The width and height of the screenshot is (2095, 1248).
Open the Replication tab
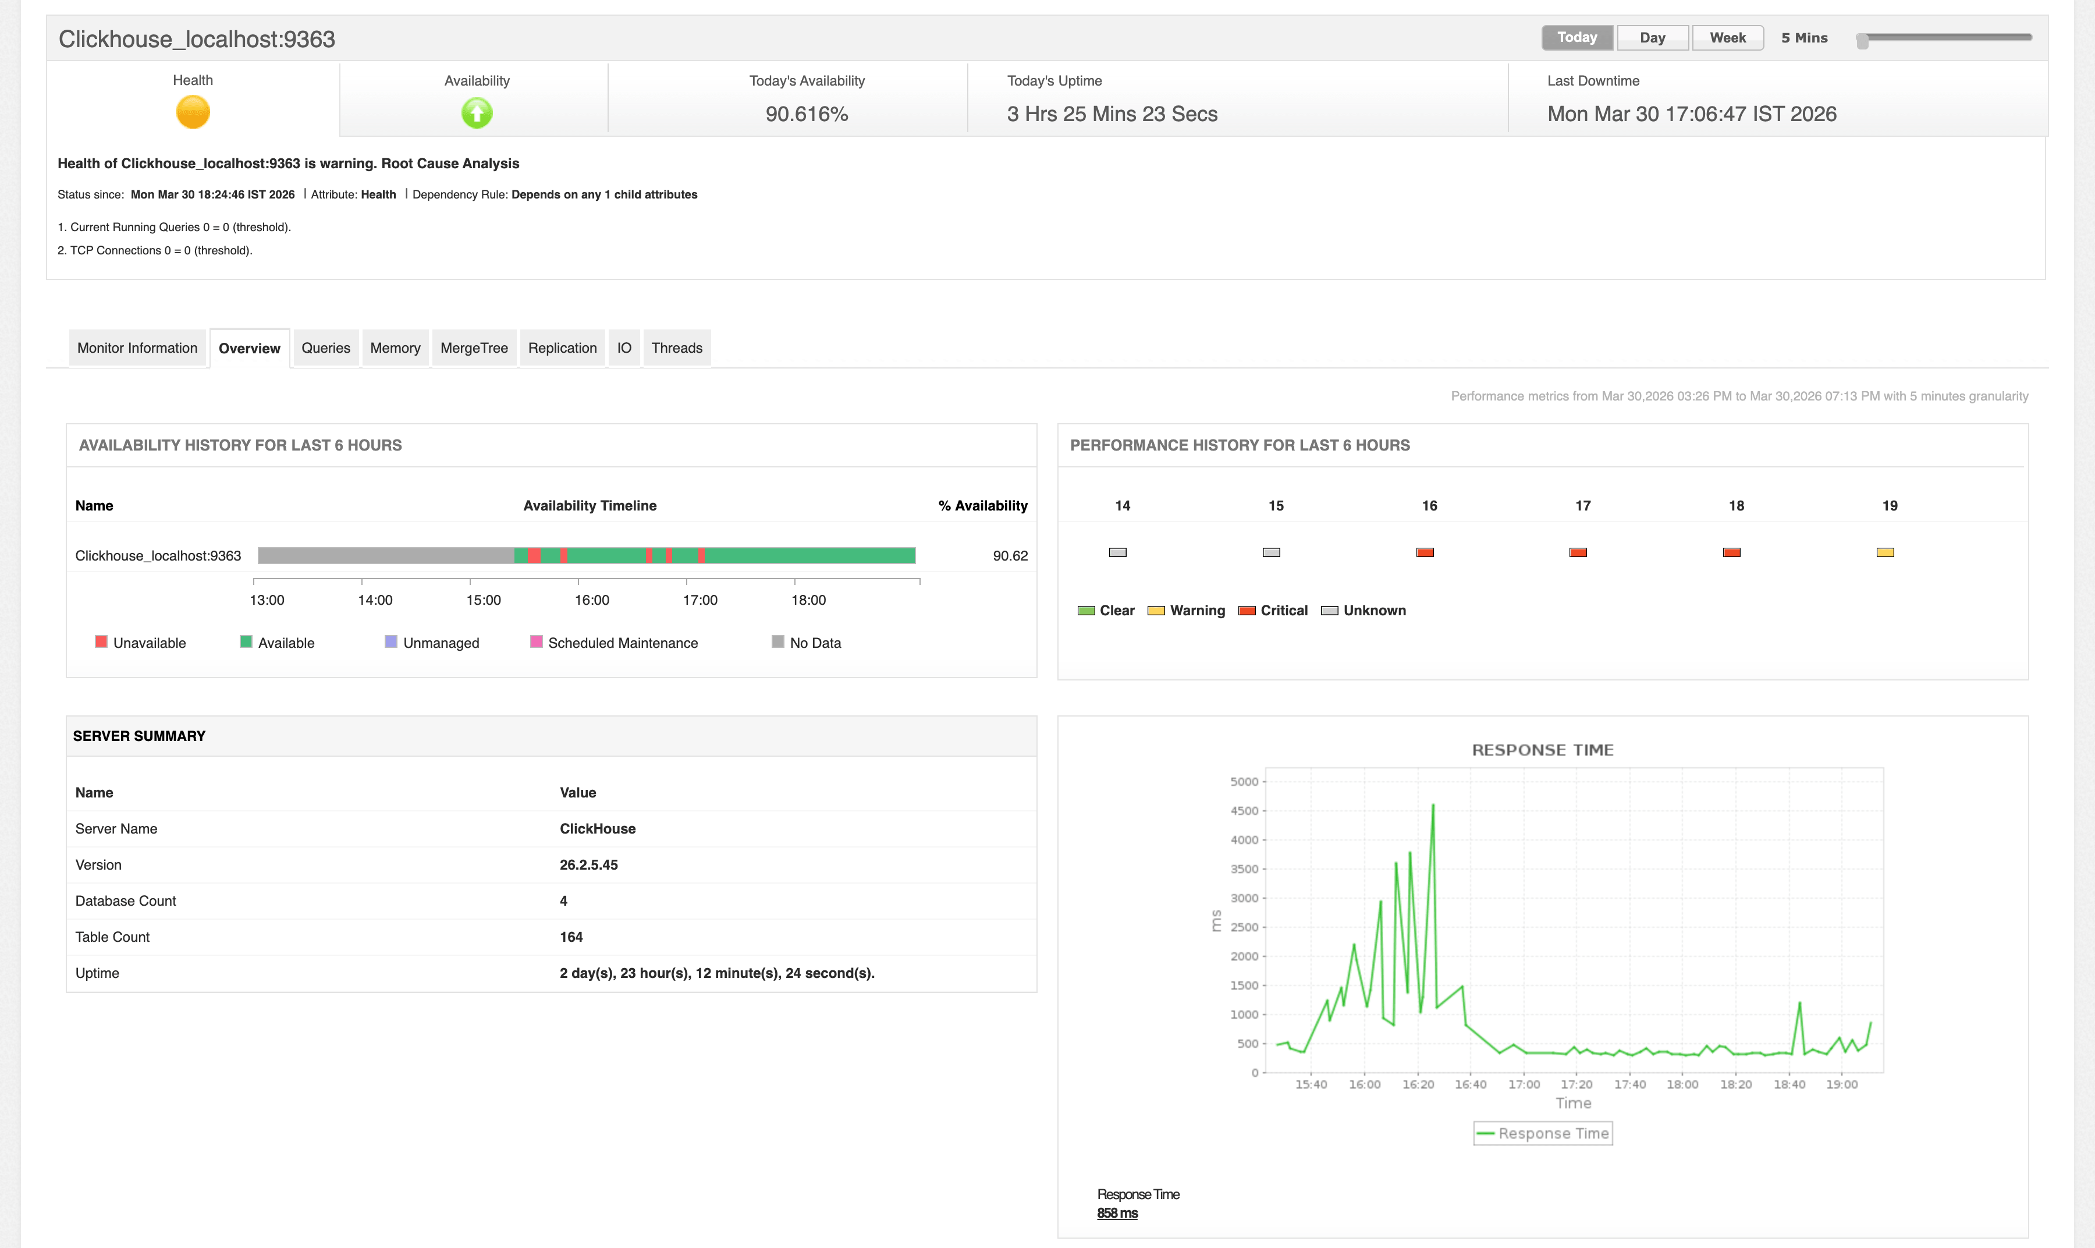point(562,348)
